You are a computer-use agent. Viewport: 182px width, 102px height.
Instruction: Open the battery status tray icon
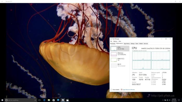(165, 100)
